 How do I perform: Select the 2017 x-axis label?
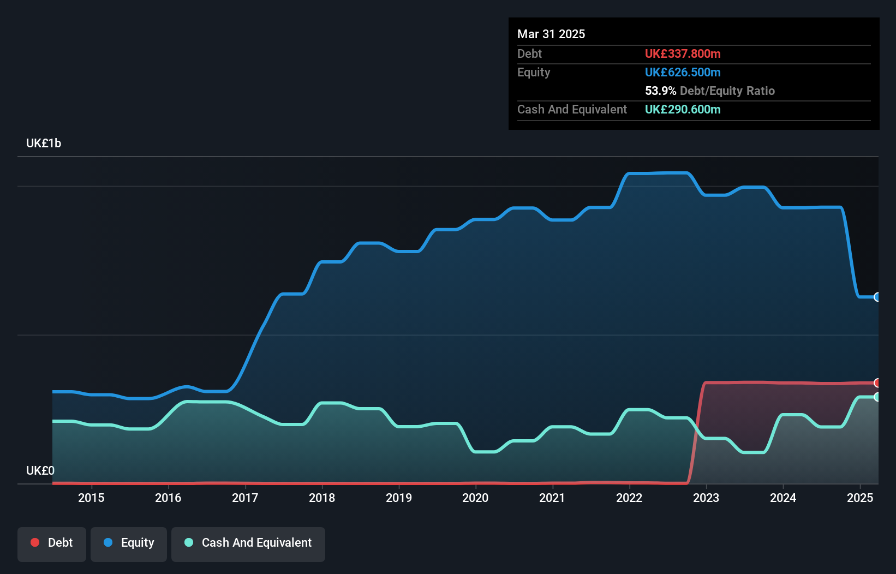click(x=245, y=498)
